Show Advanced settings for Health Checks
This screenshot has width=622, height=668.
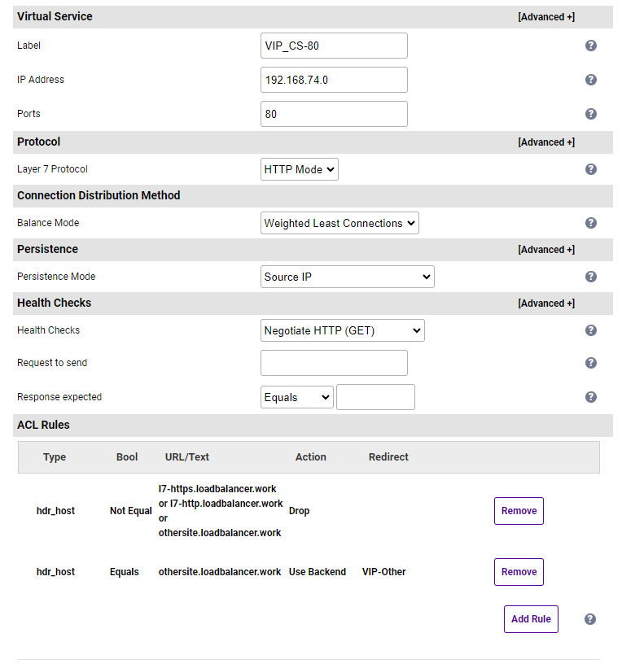(x=545, y=303)
